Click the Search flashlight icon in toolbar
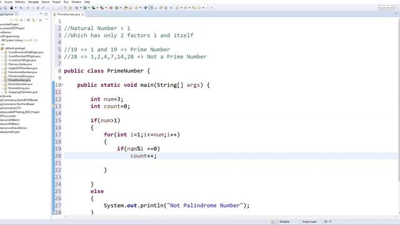The image size is (400, 225). click(x=136, y=7)
